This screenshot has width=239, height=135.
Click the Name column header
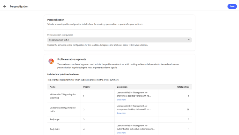pyautogui.click(x=53, y=87)
